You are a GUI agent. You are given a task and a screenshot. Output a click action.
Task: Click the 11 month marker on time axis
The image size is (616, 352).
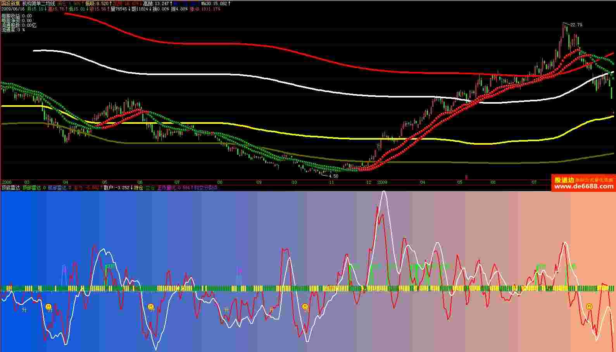331,182
